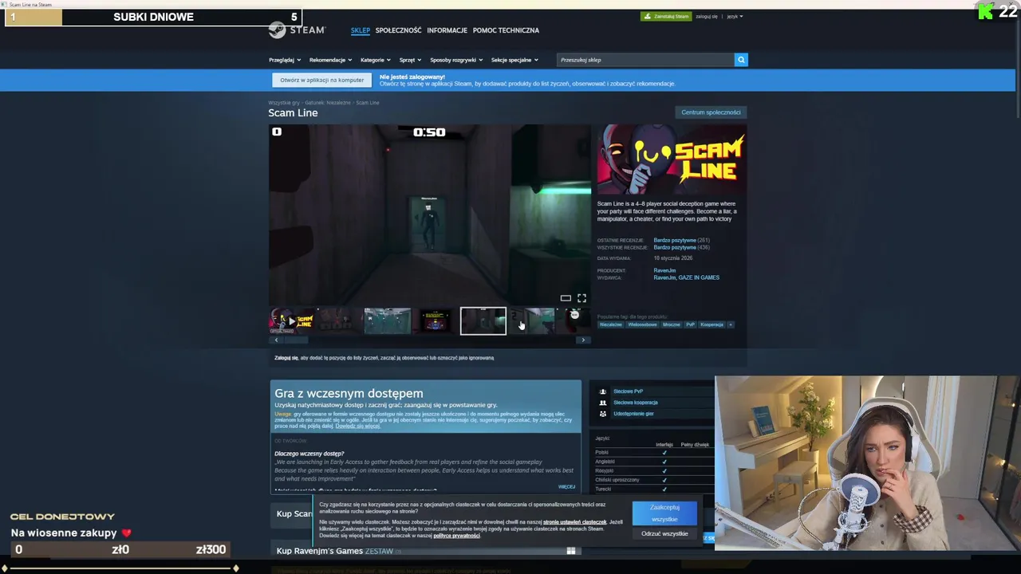Toggle fullscreen on the game video

tap(581, 298)
